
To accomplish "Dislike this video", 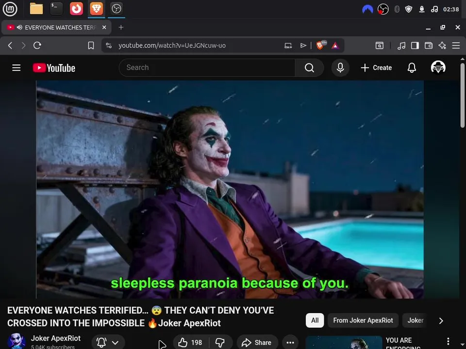I will coord(220,343).
